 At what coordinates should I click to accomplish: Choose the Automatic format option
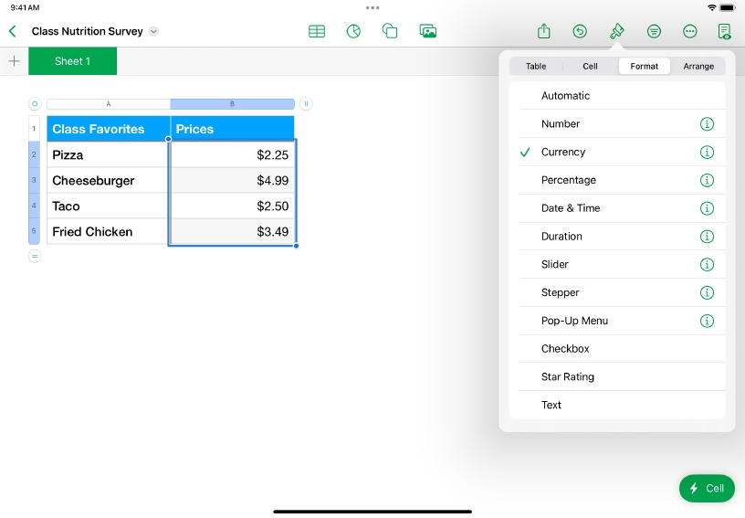[x=565, y=96]
